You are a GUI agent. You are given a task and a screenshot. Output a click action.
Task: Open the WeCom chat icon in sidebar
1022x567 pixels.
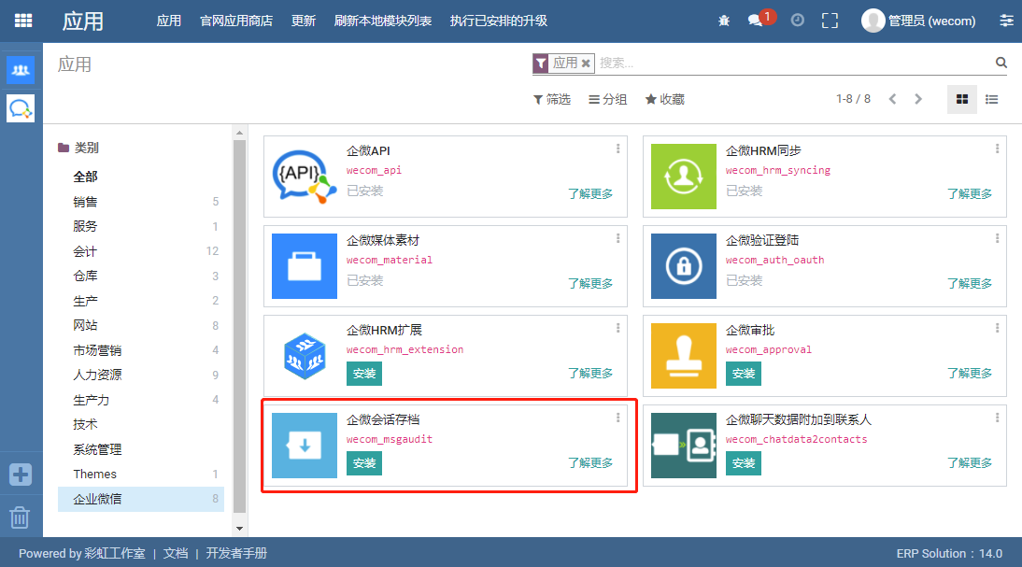coord(21,108)
